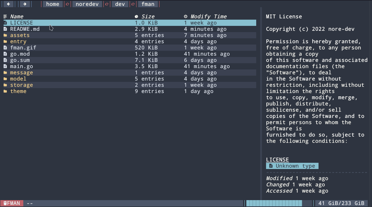
Task: Open the theme folder
Action: [18, 91]
